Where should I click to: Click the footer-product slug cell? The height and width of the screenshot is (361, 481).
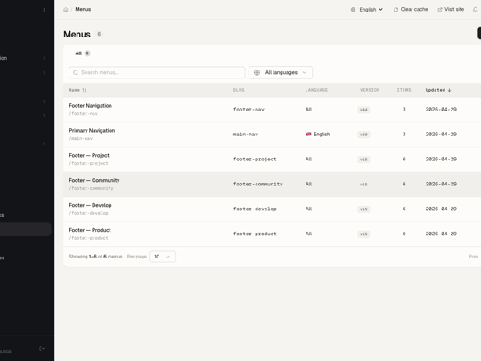[255, 234]
